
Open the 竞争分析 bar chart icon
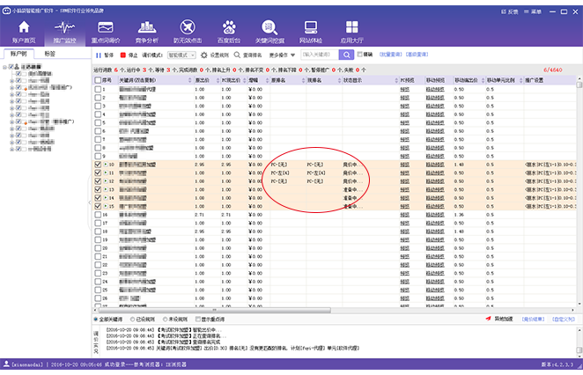(x=145, y=32)
